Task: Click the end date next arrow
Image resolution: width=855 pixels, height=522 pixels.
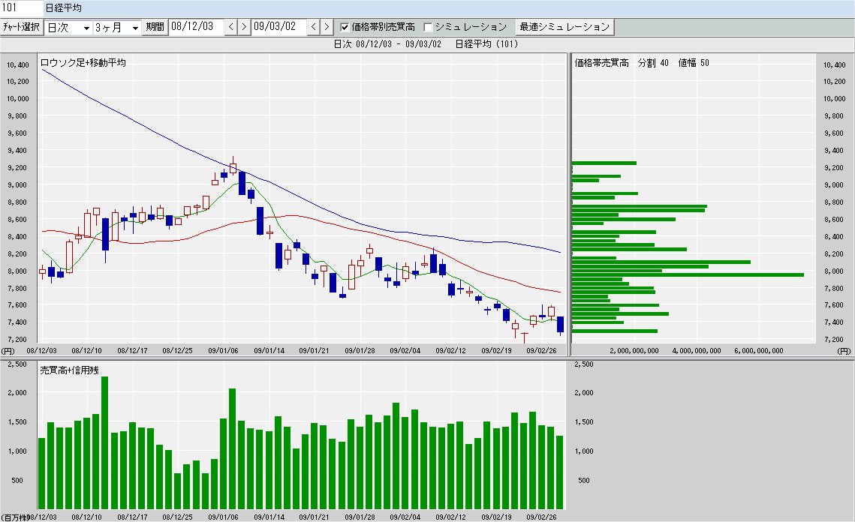Action: pyautogui.click(x=326, y=27)
